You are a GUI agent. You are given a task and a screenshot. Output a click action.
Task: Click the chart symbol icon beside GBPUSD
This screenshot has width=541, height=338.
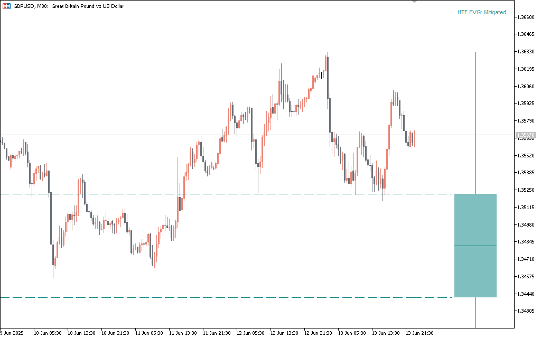(x=6, y=6)
